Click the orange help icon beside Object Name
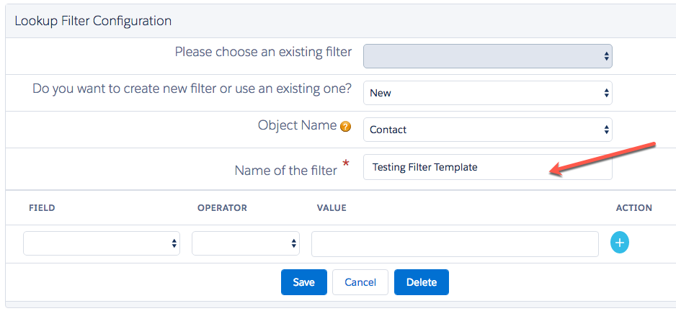 click(x=345, y=127)
